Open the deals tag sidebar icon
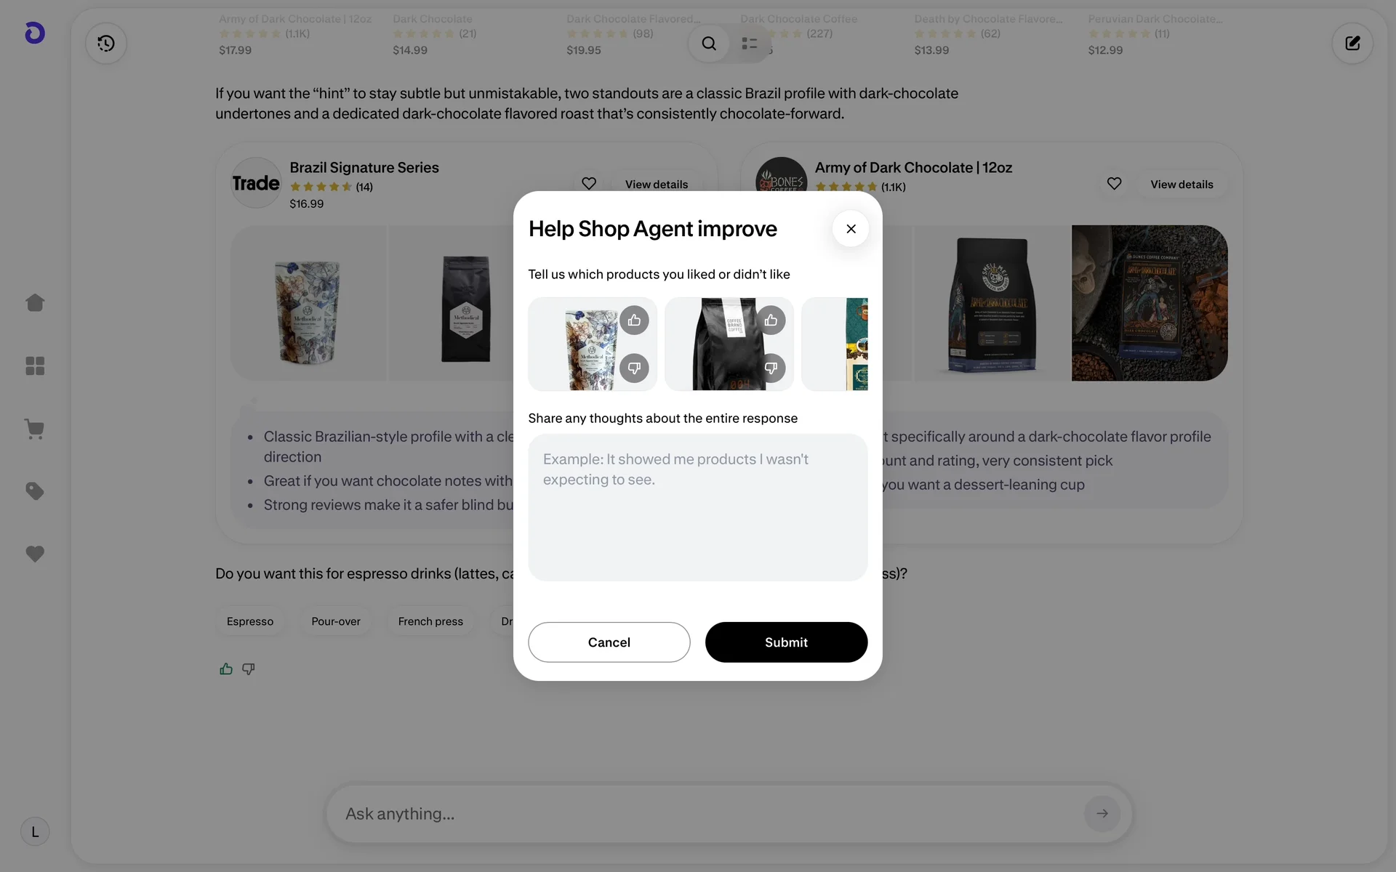The width and height of the screenshot is (1396, 872). (35, 491)
